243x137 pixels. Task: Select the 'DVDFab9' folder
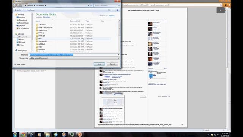click(41, 36)
